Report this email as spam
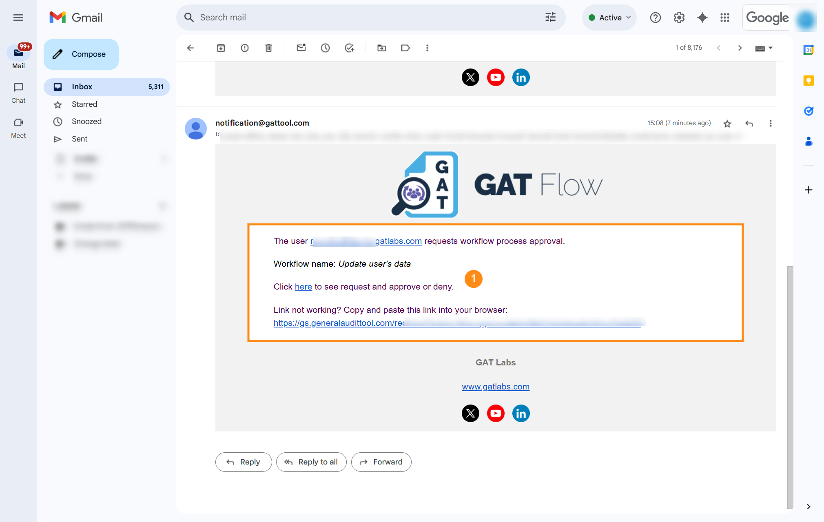824x522 pixels. [245, 48]
